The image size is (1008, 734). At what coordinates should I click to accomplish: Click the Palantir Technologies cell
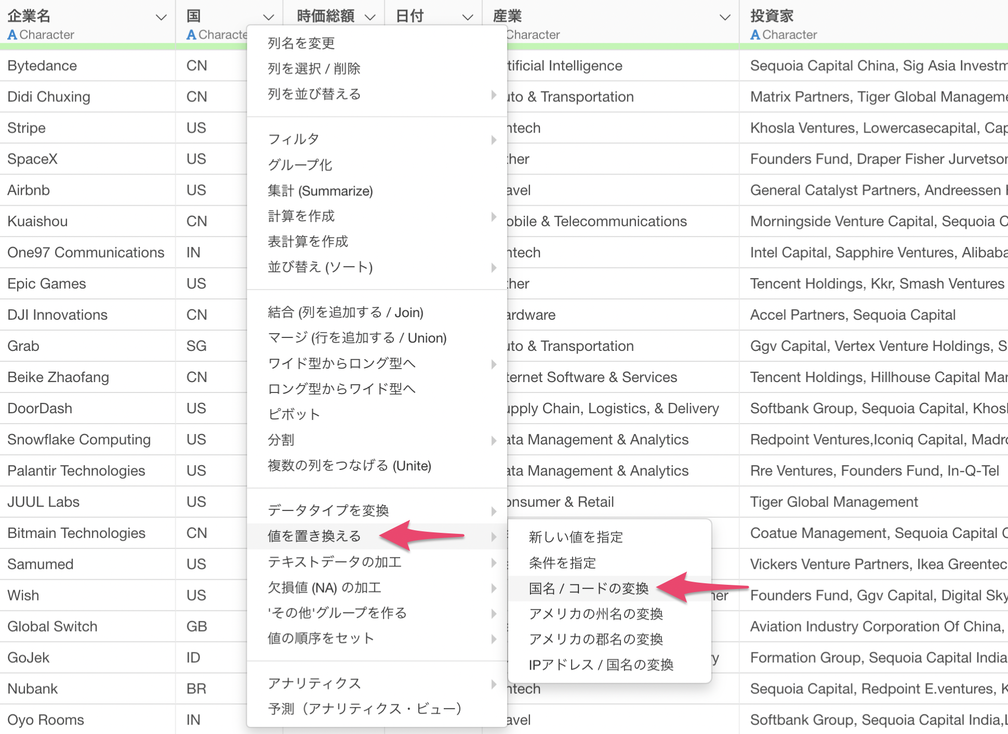click(87, 471)
